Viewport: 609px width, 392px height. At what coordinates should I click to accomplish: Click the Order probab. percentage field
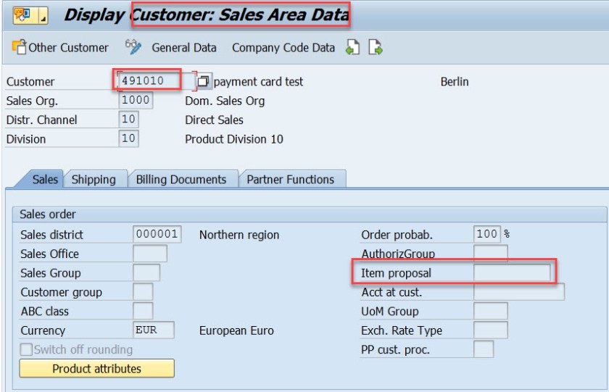(487, 235)
